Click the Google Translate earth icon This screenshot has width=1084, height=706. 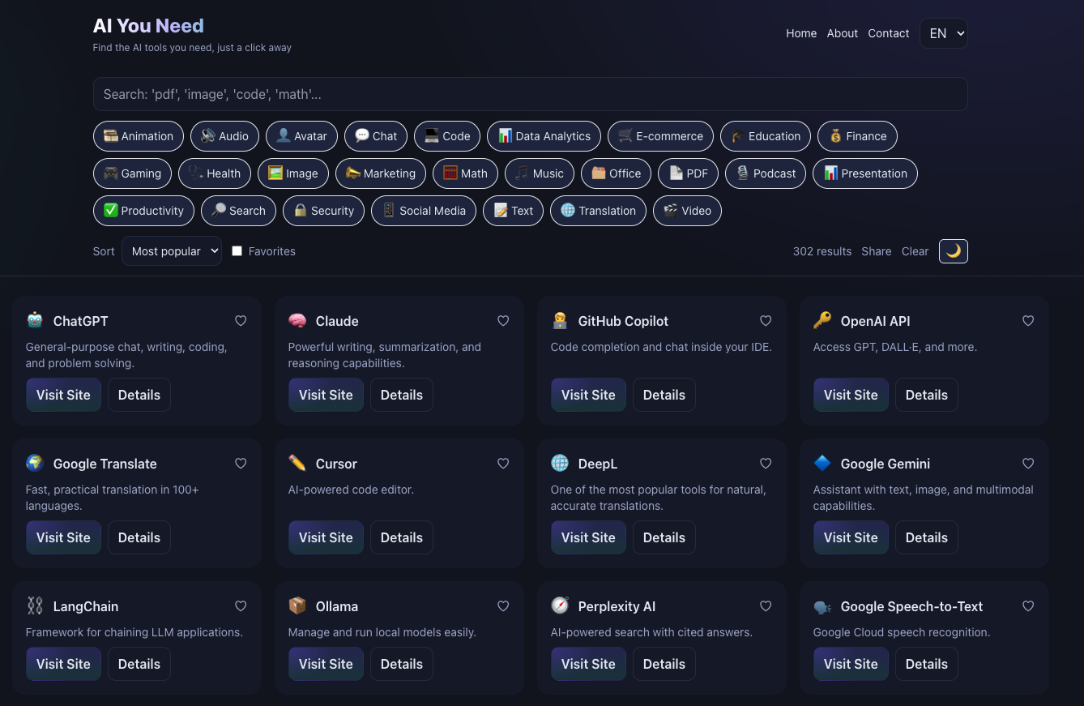[x=35, y=463]
